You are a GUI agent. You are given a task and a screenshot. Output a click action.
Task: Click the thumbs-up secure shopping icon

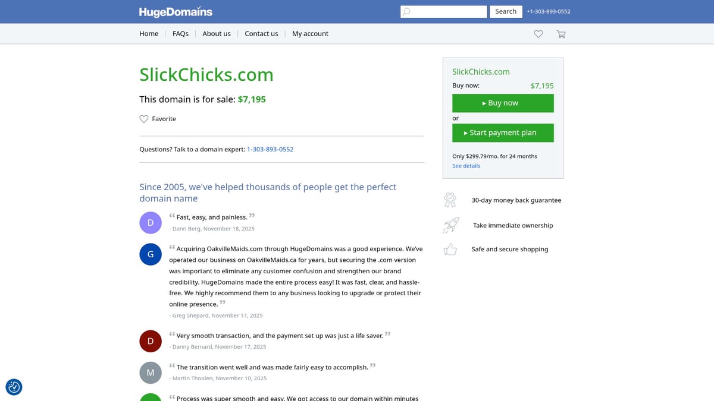[450, 250]
